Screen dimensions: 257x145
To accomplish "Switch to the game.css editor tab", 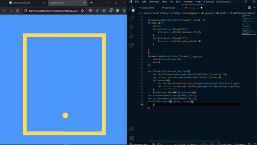I will 169,8.
